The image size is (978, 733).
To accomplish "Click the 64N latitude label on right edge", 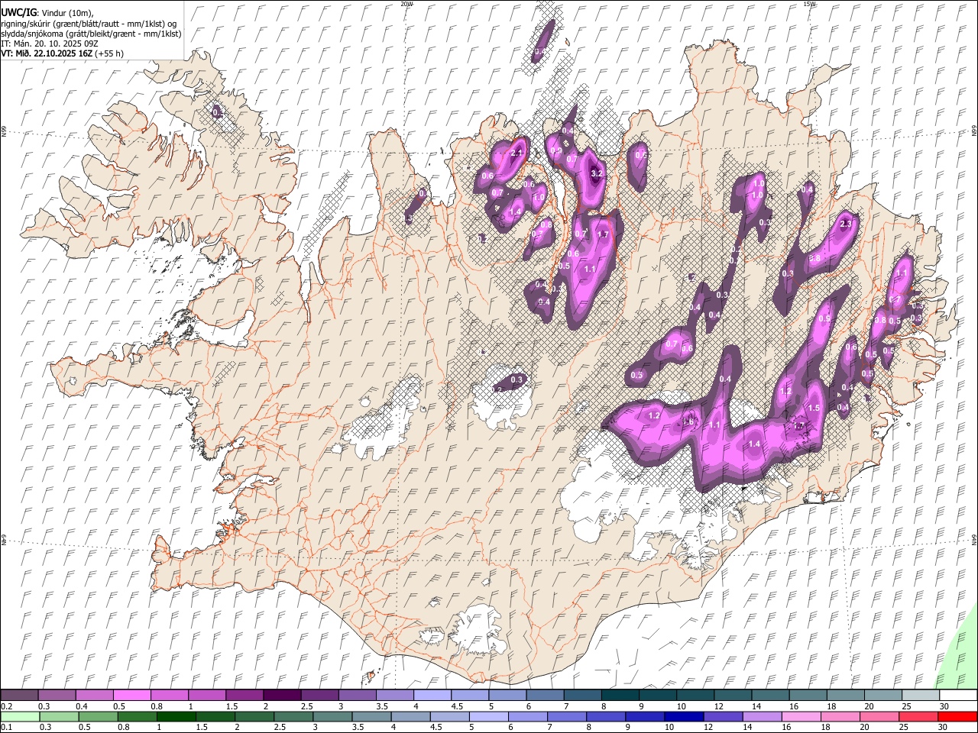I will coord(974,539).
